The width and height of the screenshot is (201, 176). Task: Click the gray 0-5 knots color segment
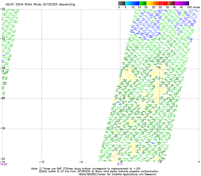[122, 3]
